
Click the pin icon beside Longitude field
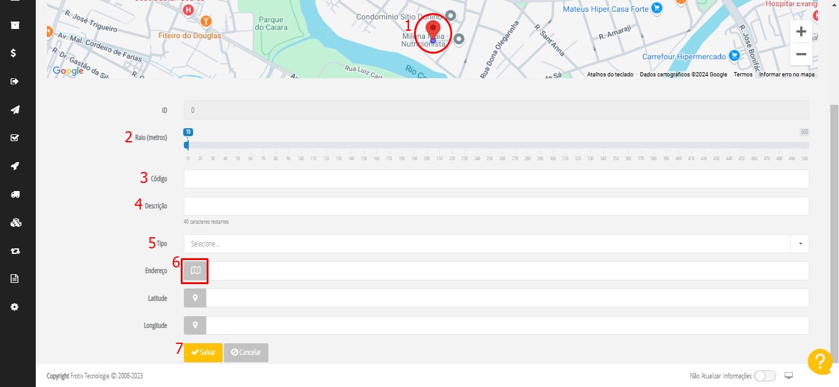click(195, 325)
